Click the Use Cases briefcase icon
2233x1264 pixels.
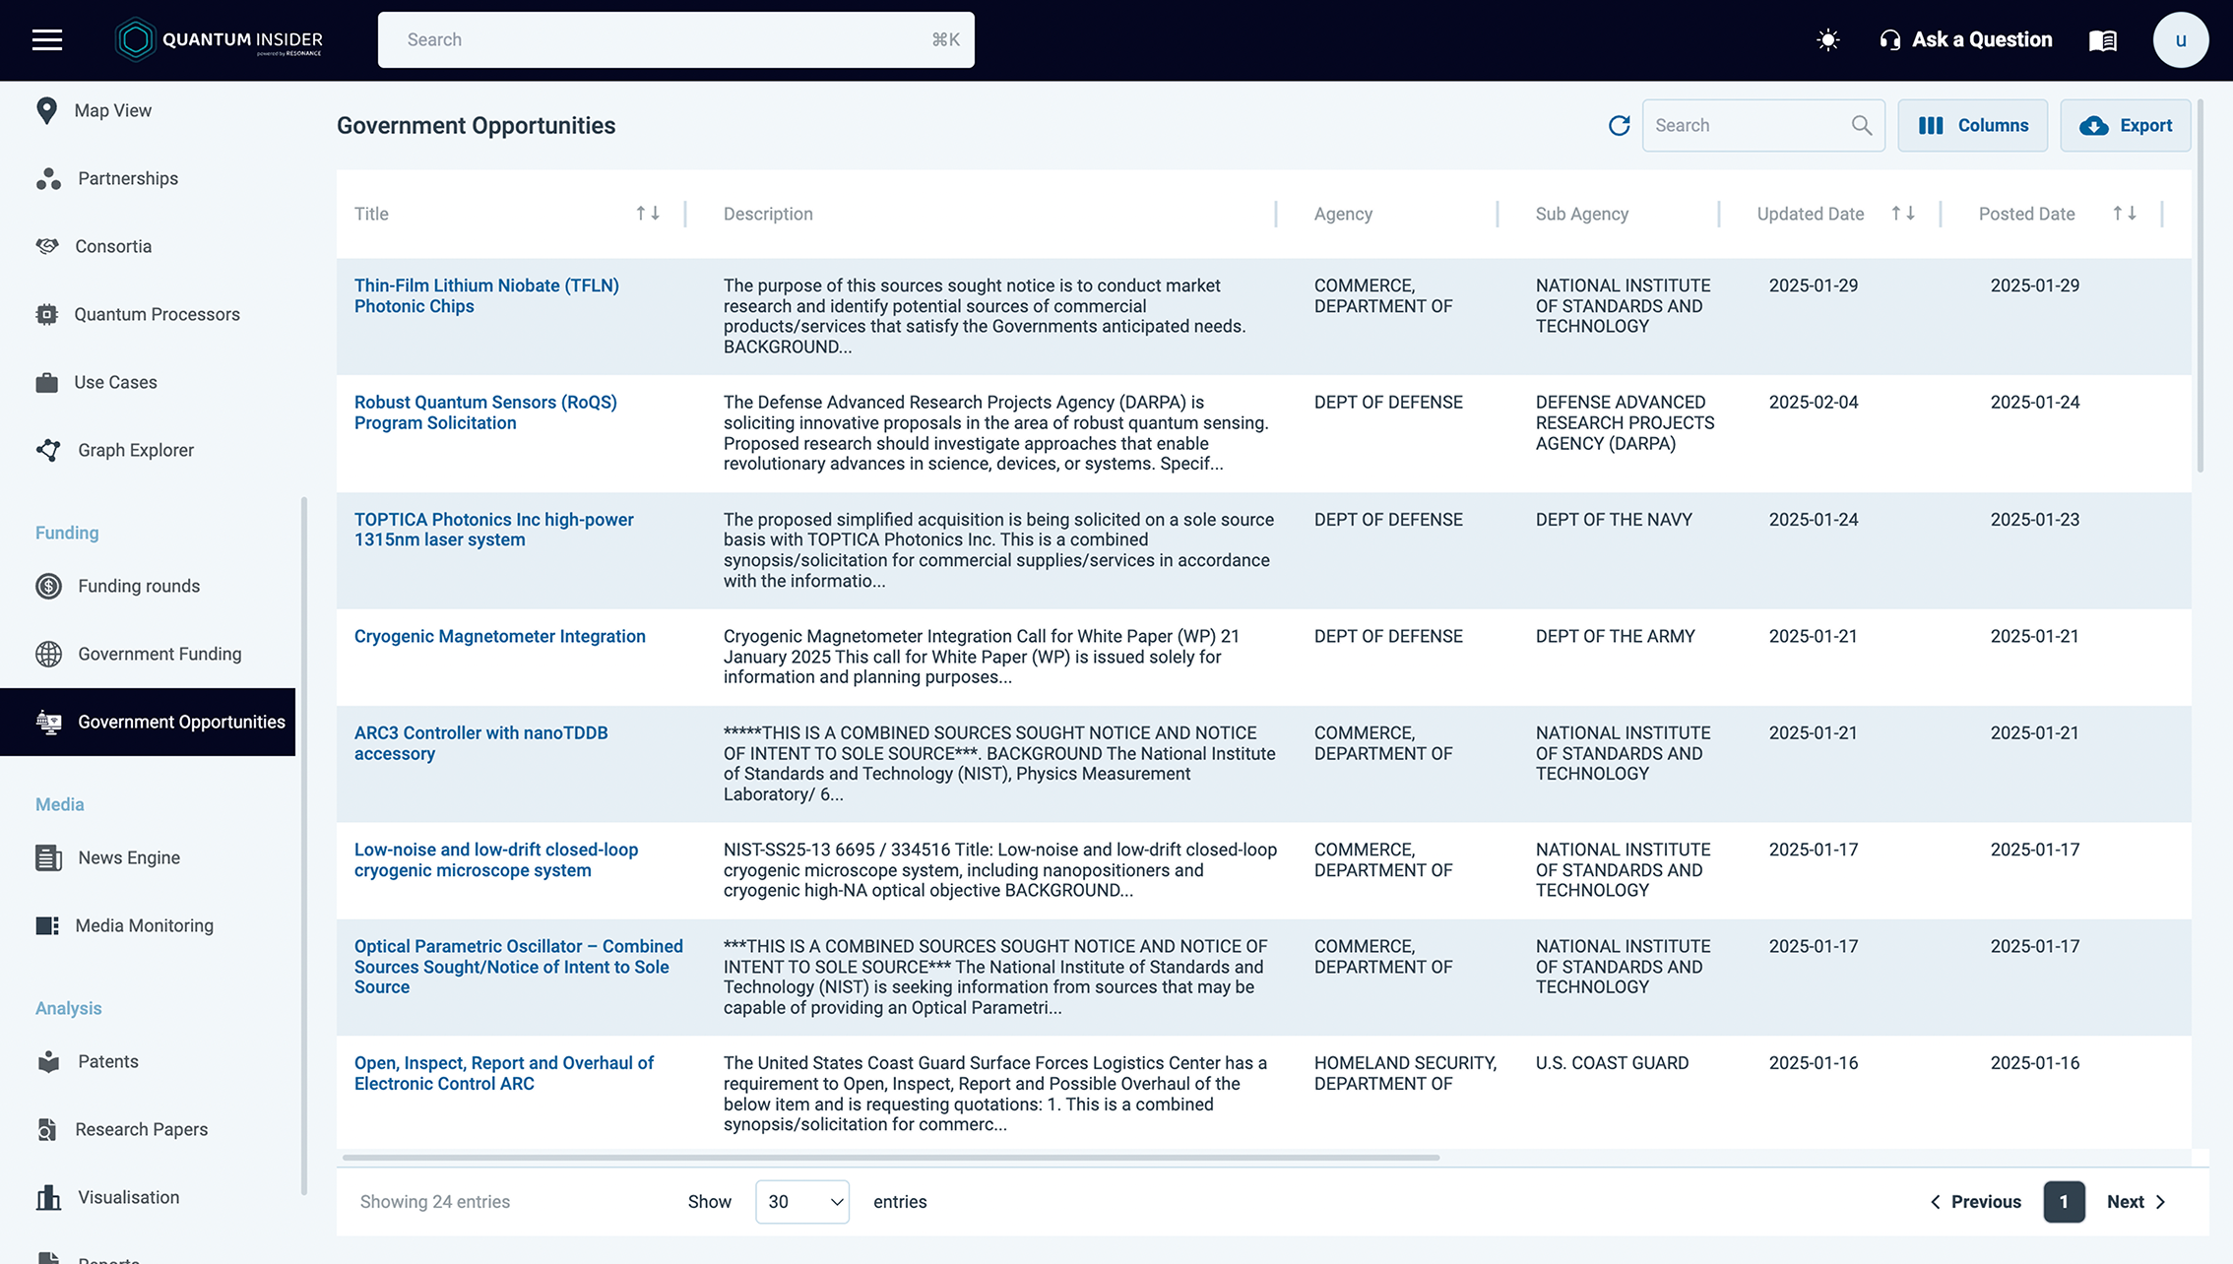tap(46, 382)
